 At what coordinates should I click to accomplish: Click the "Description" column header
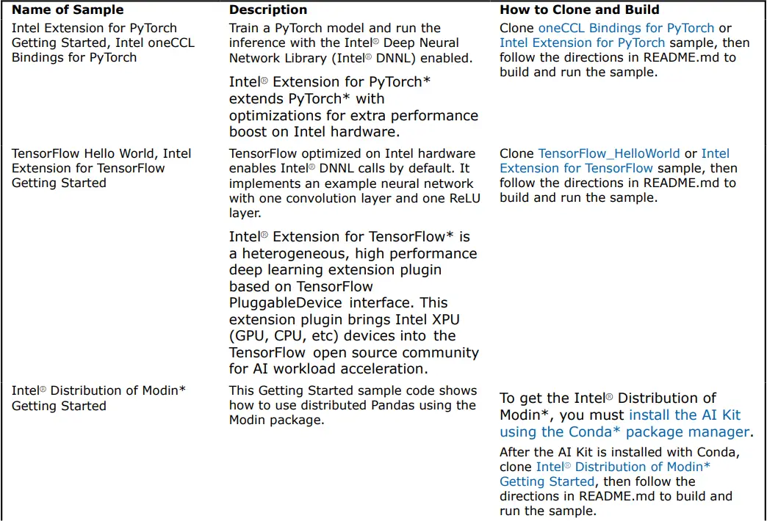point(268,10)
